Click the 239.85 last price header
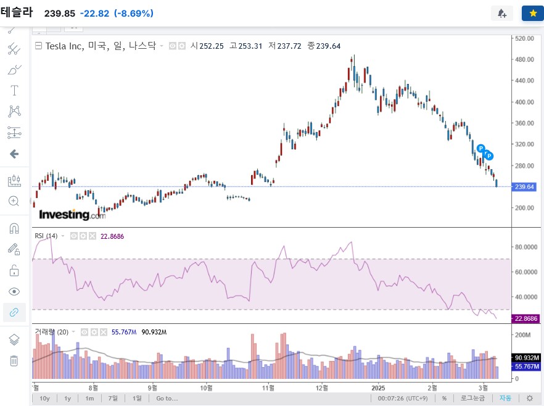The width and height of the screenshot is (544, 406). point(60,14)
